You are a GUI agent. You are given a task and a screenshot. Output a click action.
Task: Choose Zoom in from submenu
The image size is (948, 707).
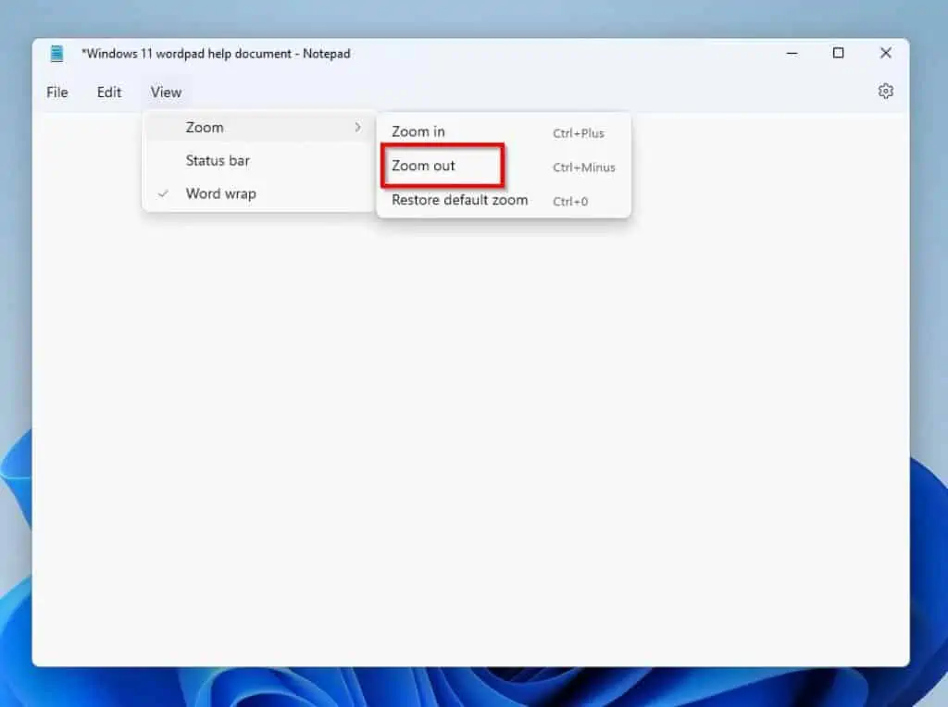[x=503, y=131]
